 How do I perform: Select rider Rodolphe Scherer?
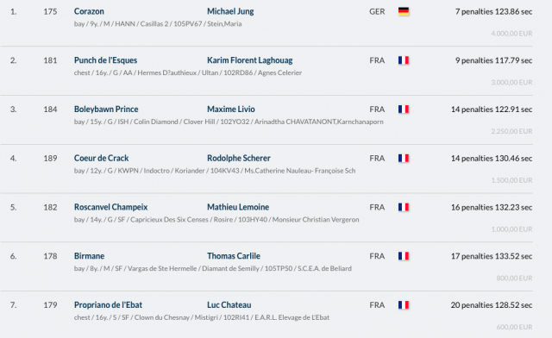239,159
